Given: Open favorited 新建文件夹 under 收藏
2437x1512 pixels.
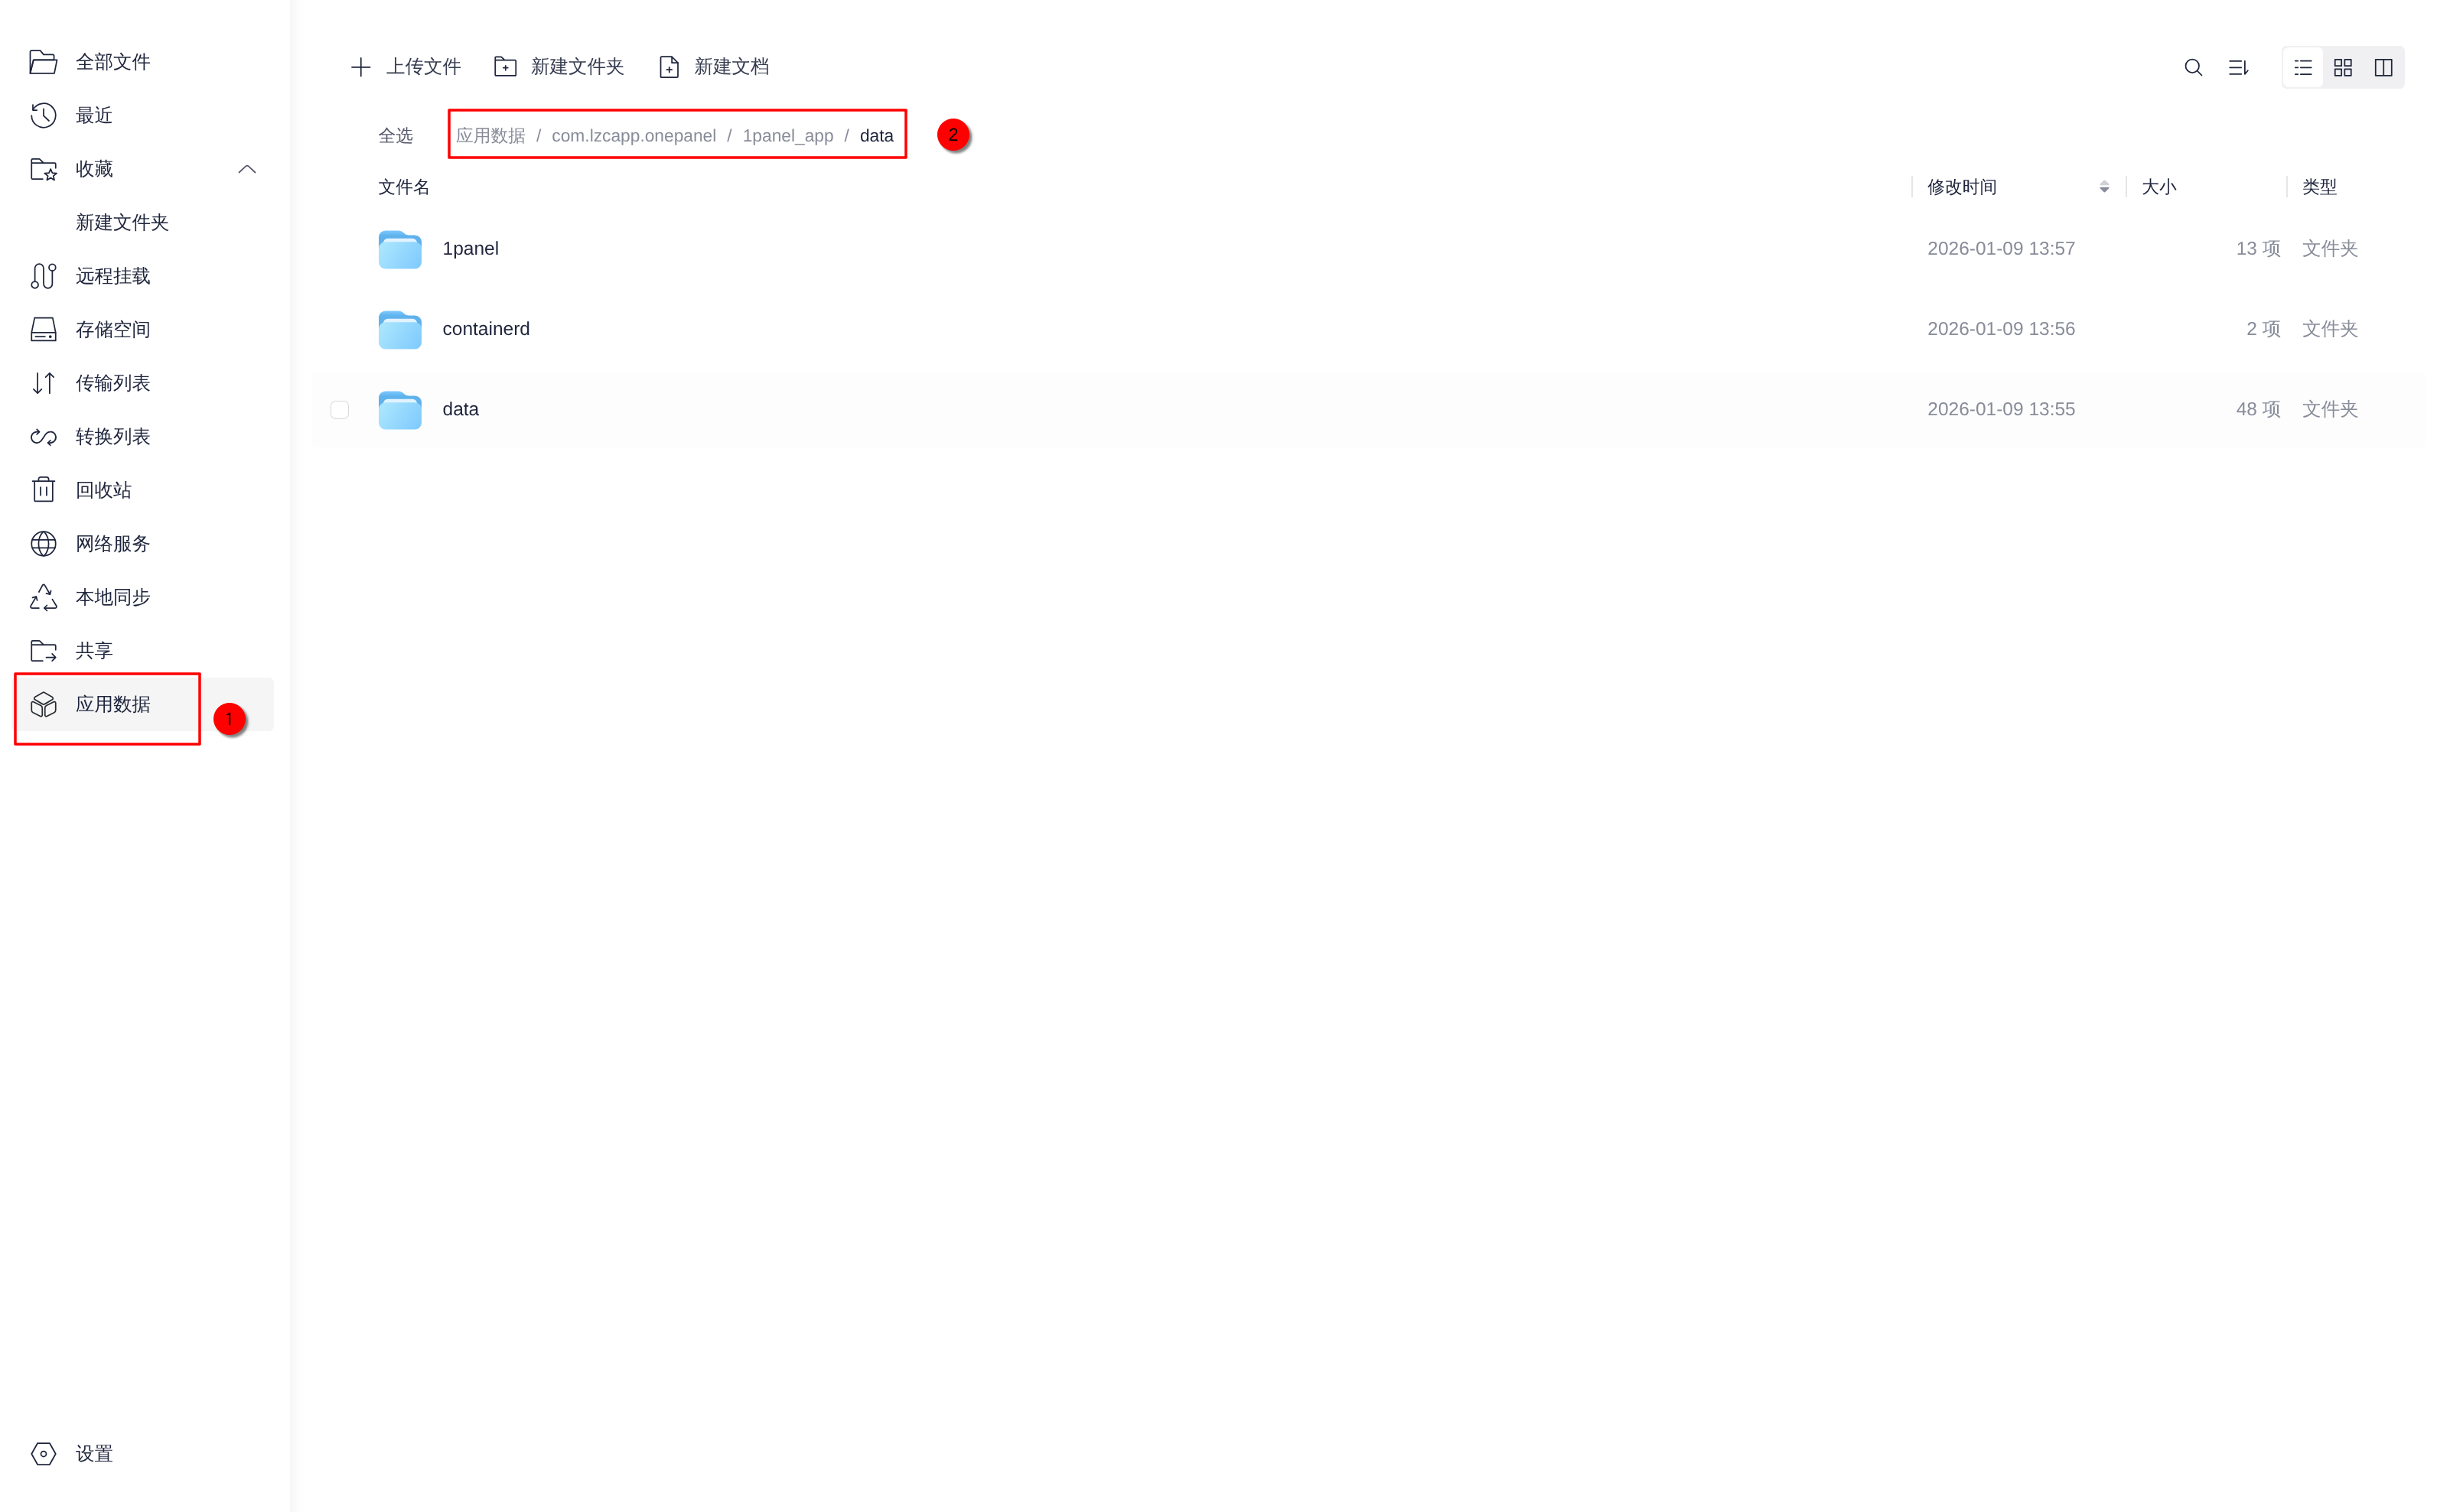Looking at the screenshot, I should point(122,222).
